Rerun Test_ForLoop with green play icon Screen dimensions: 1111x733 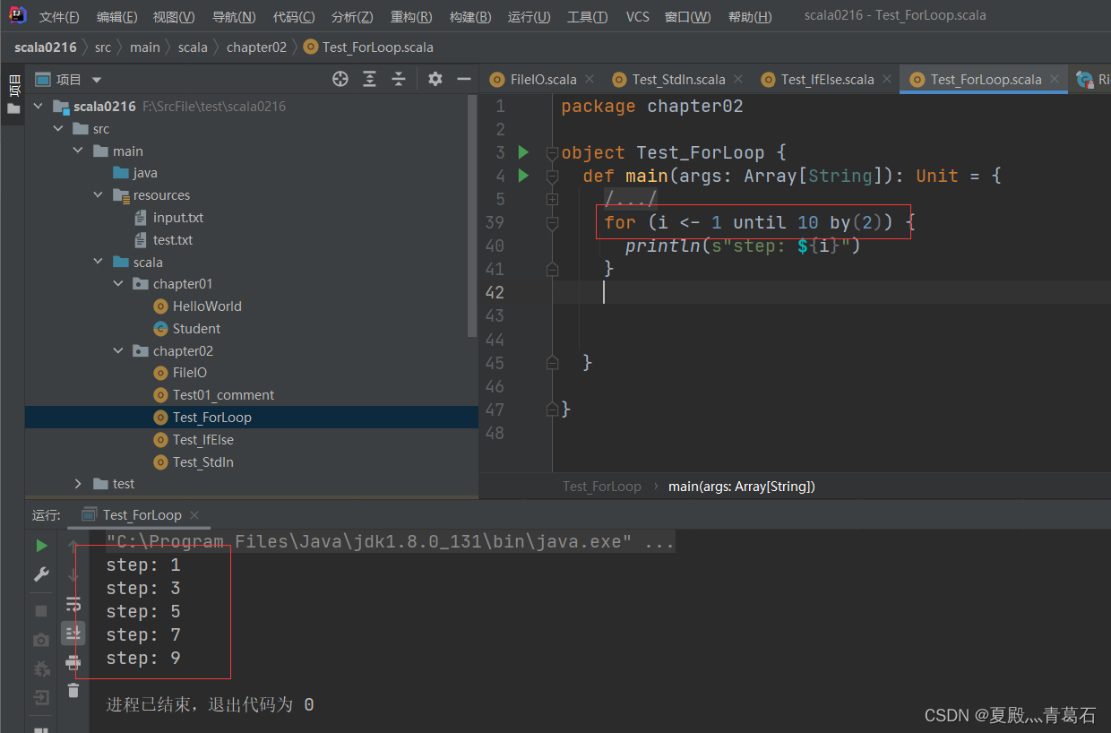tap(41, 546)
